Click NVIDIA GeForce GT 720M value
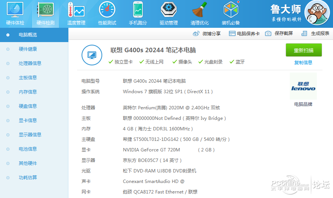The image size is (333, 198). coord(169,150)
